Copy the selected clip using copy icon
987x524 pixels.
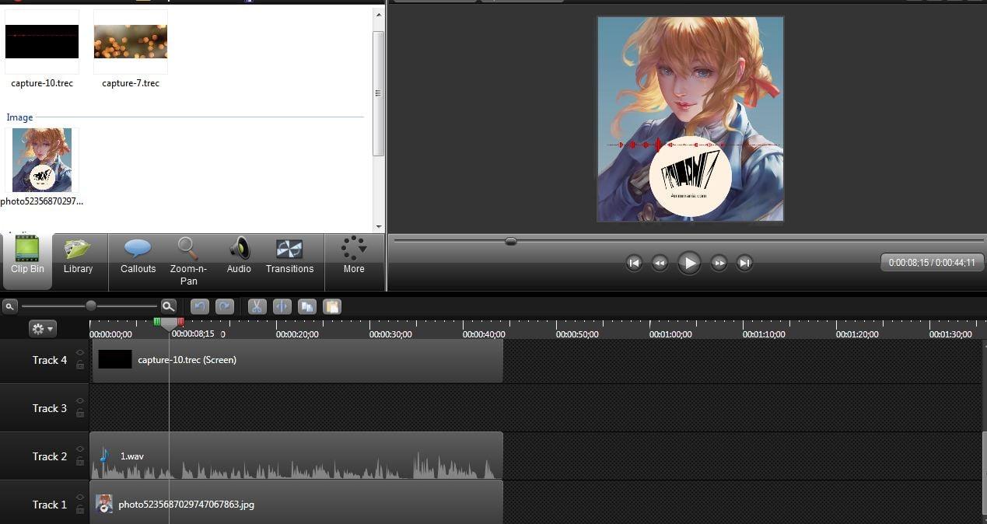point(307,306)
